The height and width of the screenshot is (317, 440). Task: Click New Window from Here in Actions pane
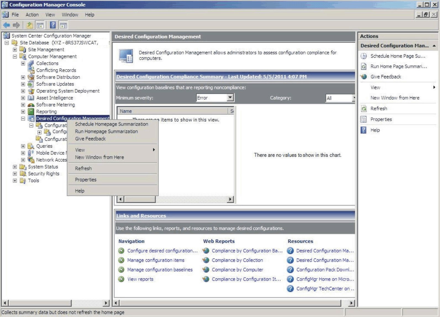pos(395,98)
